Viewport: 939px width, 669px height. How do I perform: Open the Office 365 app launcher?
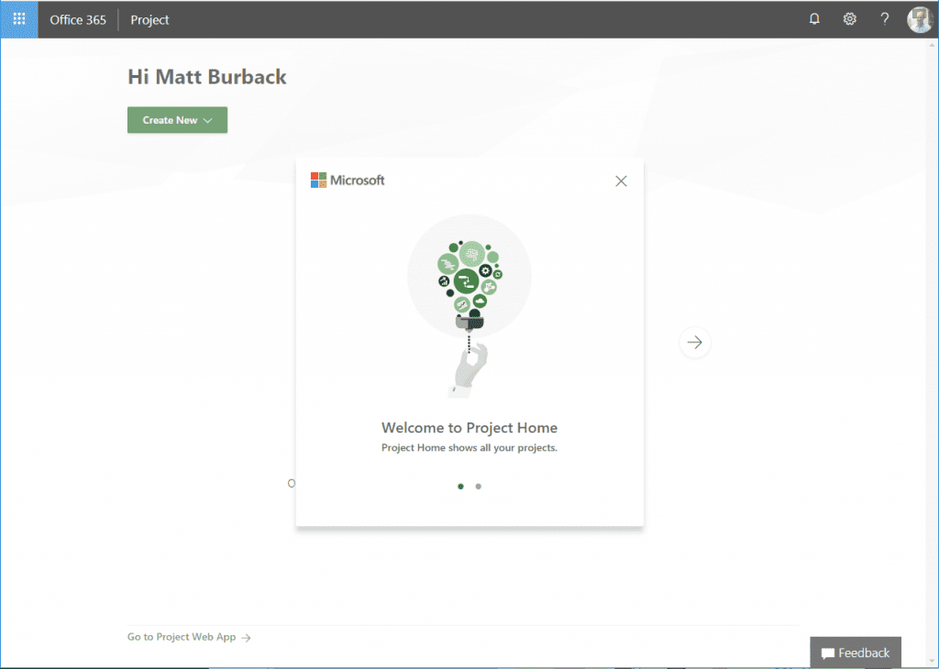19,19
